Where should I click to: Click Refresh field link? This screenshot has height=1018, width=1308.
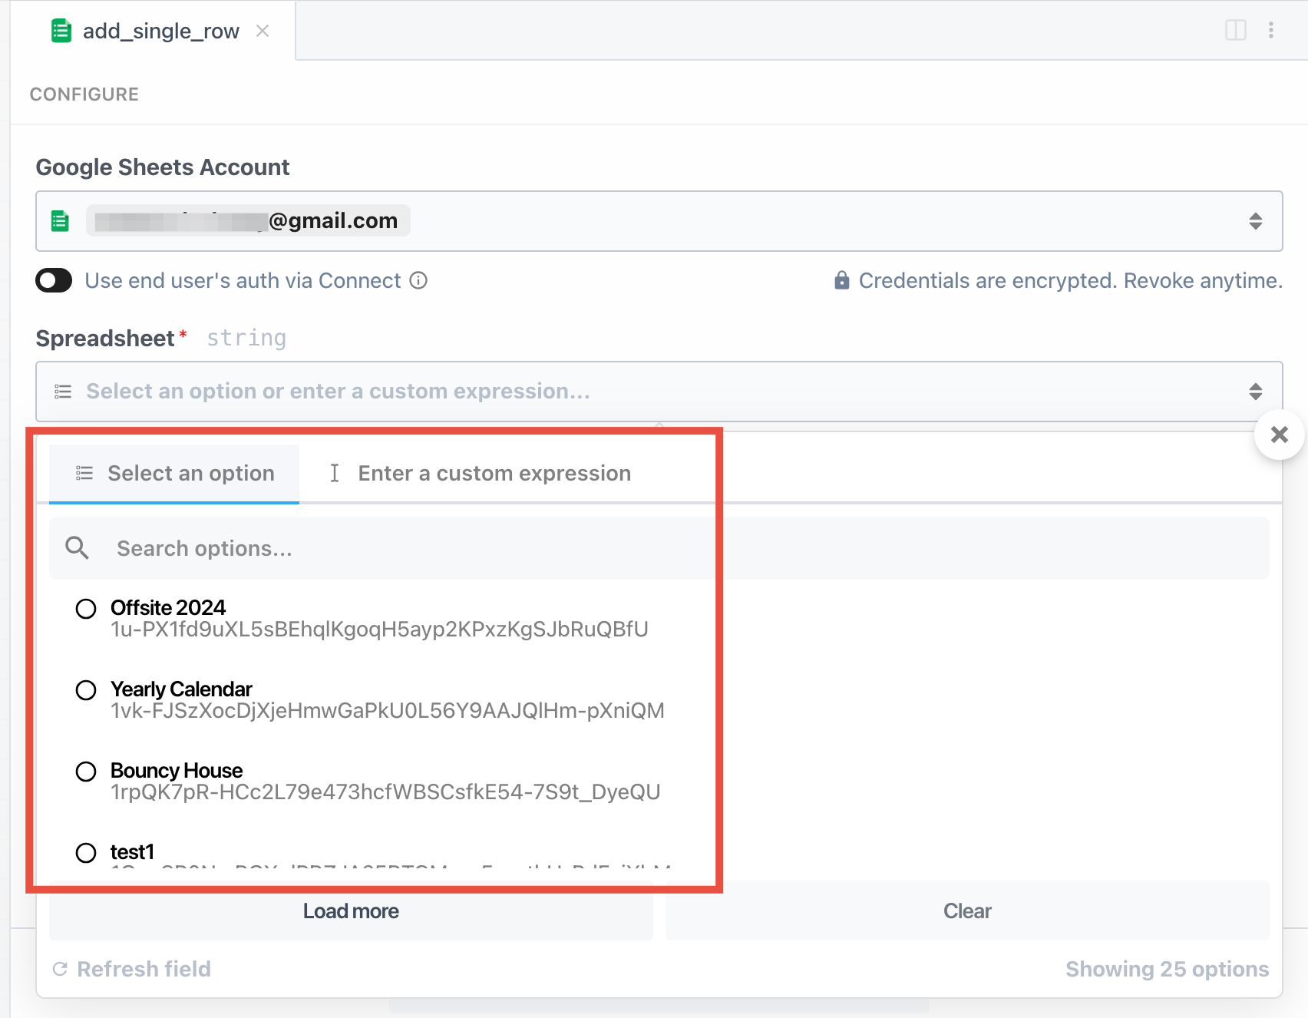click(131, 969)
